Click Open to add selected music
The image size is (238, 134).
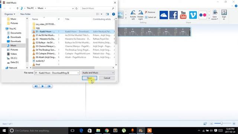[89, 78]
